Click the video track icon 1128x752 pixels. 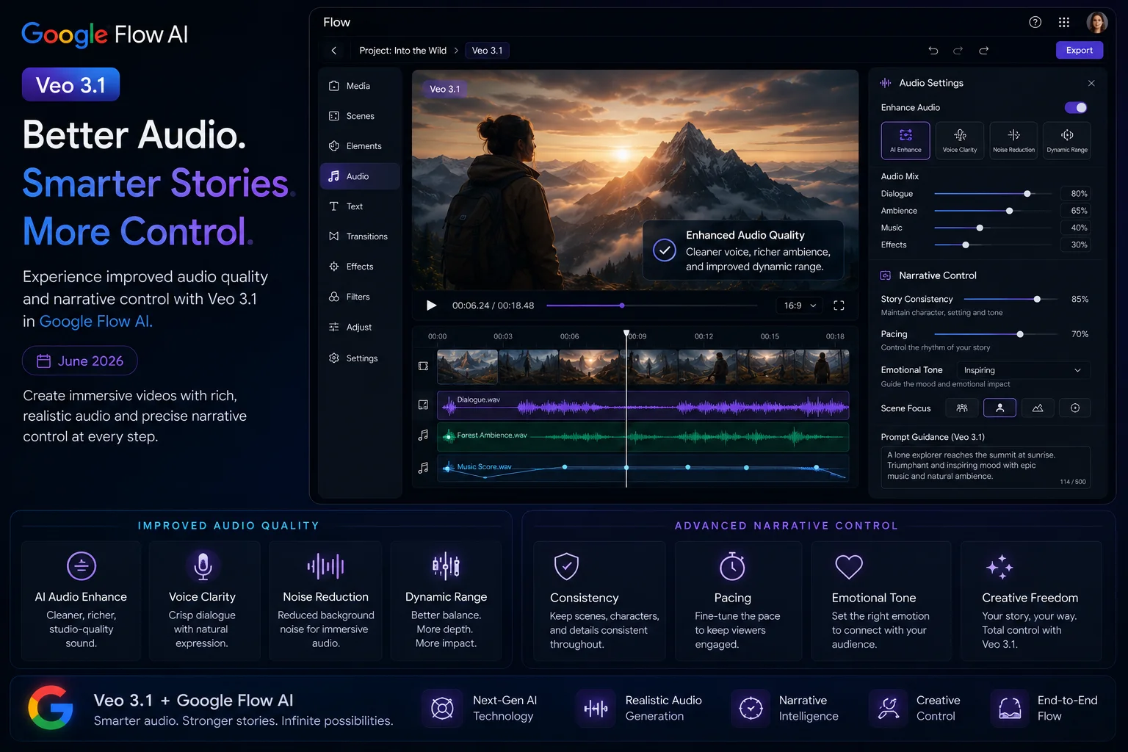[423, 366]
